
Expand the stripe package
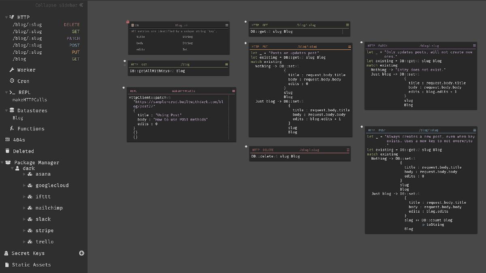[24, 231]
